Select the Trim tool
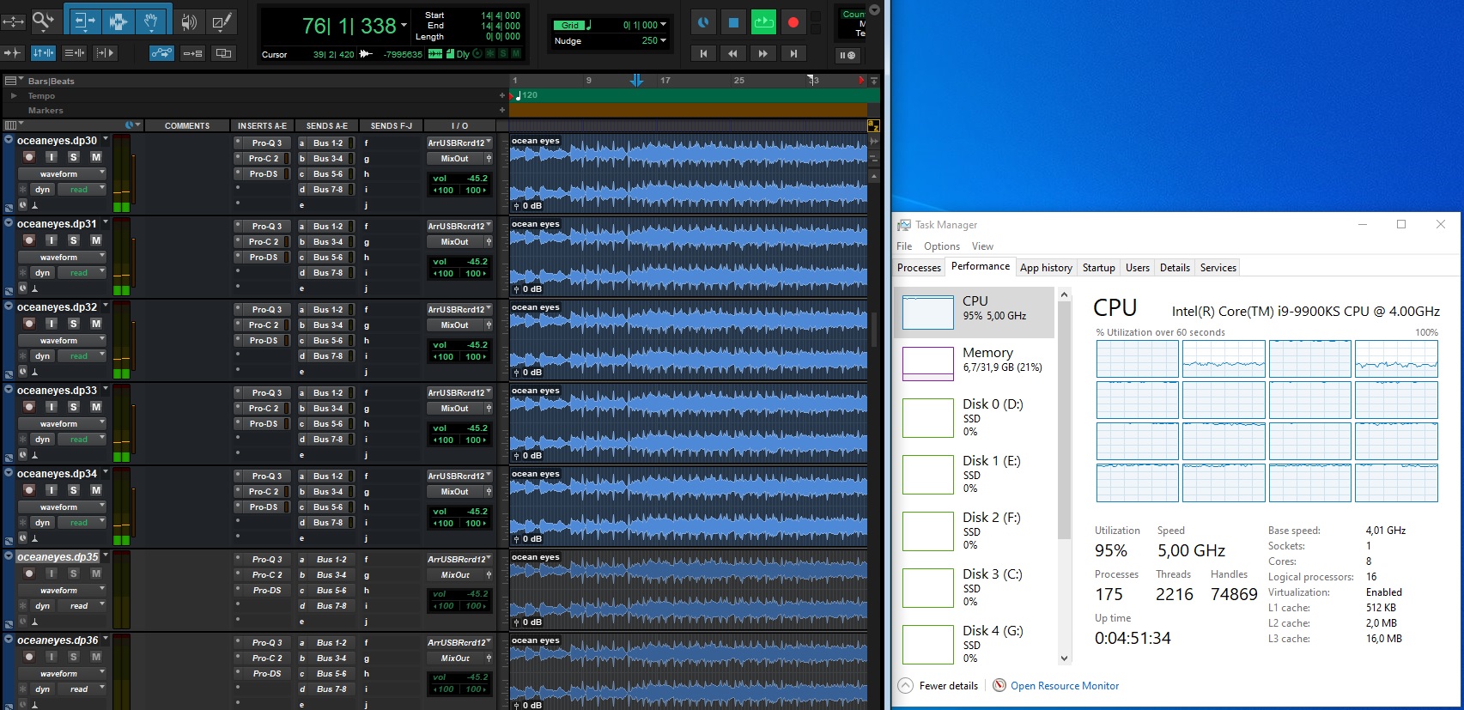 tap(84, 21)
